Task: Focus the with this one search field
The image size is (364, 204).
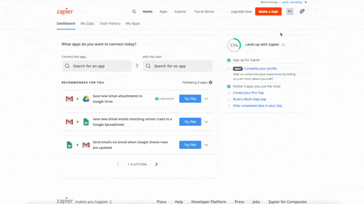Action: pyautogui.click(x=178, y=66)
